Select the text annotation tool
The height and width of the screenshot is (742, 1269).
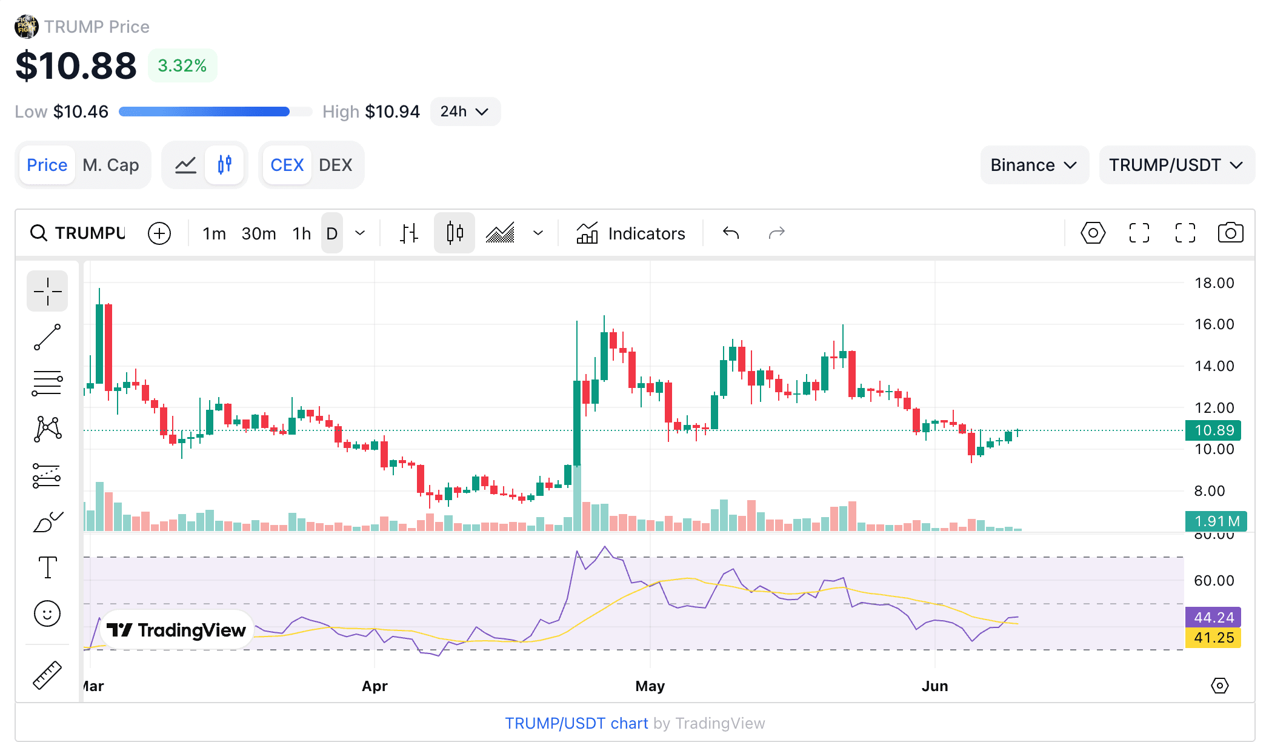tap(47, 567)
